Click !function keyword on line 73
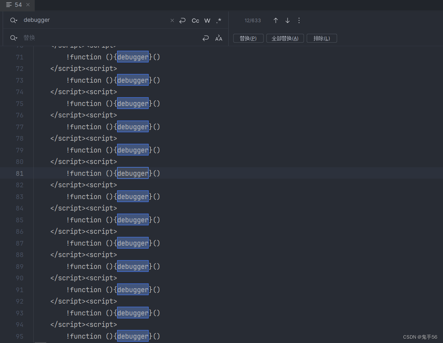Image resolution: width=443 pixels, height=343 pixels. 84,80
